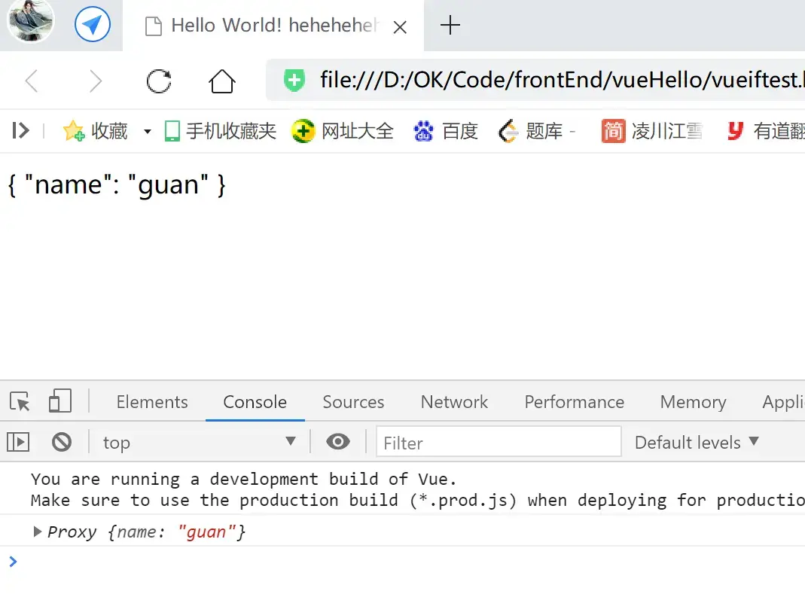
Task: Open the Default levels dropdown
Action: pyautogui.click(x=696, y=442)
